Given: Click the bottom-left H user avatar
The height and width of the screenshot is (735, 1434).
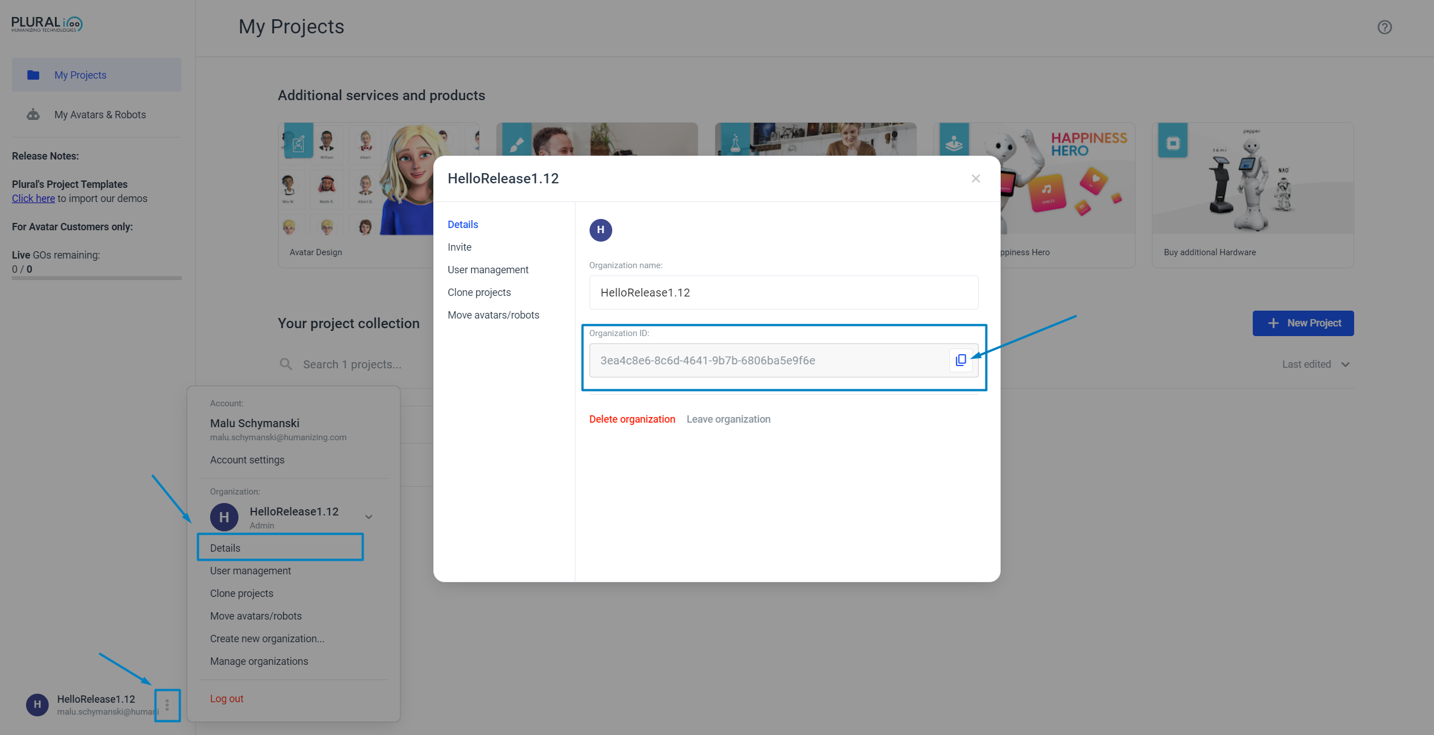Looking at the screenshot, I should tap(37, 704).
